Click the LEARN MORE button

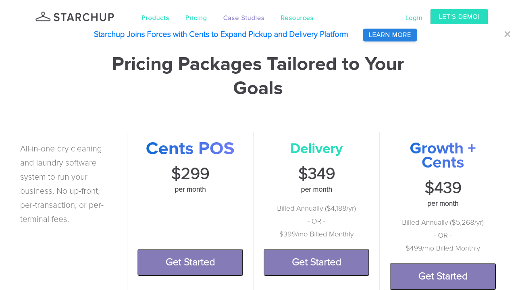[x=389, y=35]
